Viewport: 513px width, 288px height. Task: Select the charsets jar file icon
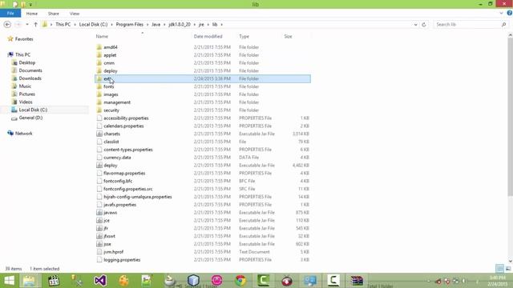[x=99, y=134]
